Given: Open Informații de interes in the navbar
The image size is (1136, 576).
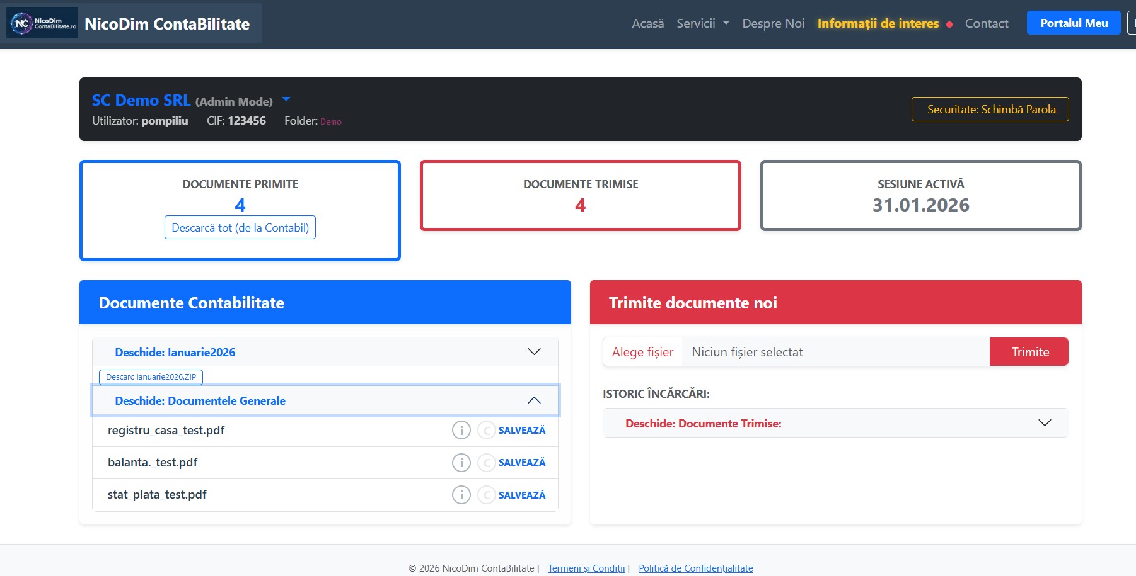Looking at the screenshot, I should pos(878,23).
